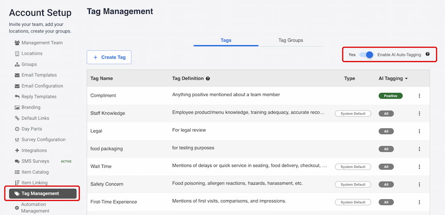The width and height of the screenshot is (445, 215).
Task: Click the All badge on Legal row
Action: tap(386, 131)
